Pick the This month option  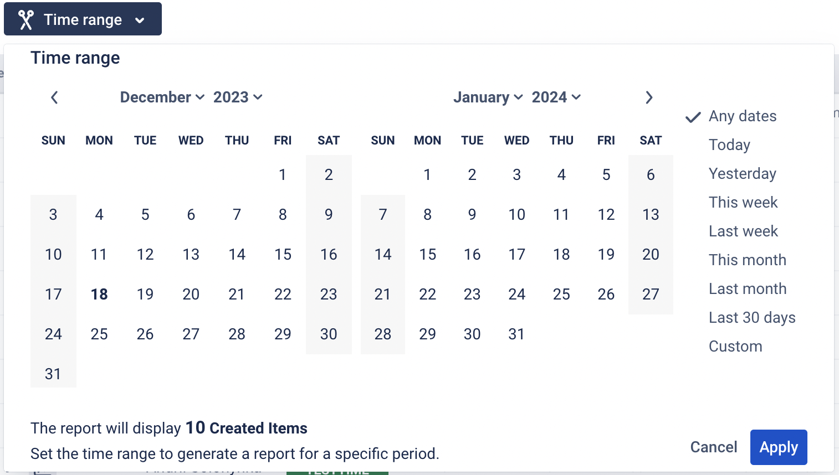[x=747, y=260]
